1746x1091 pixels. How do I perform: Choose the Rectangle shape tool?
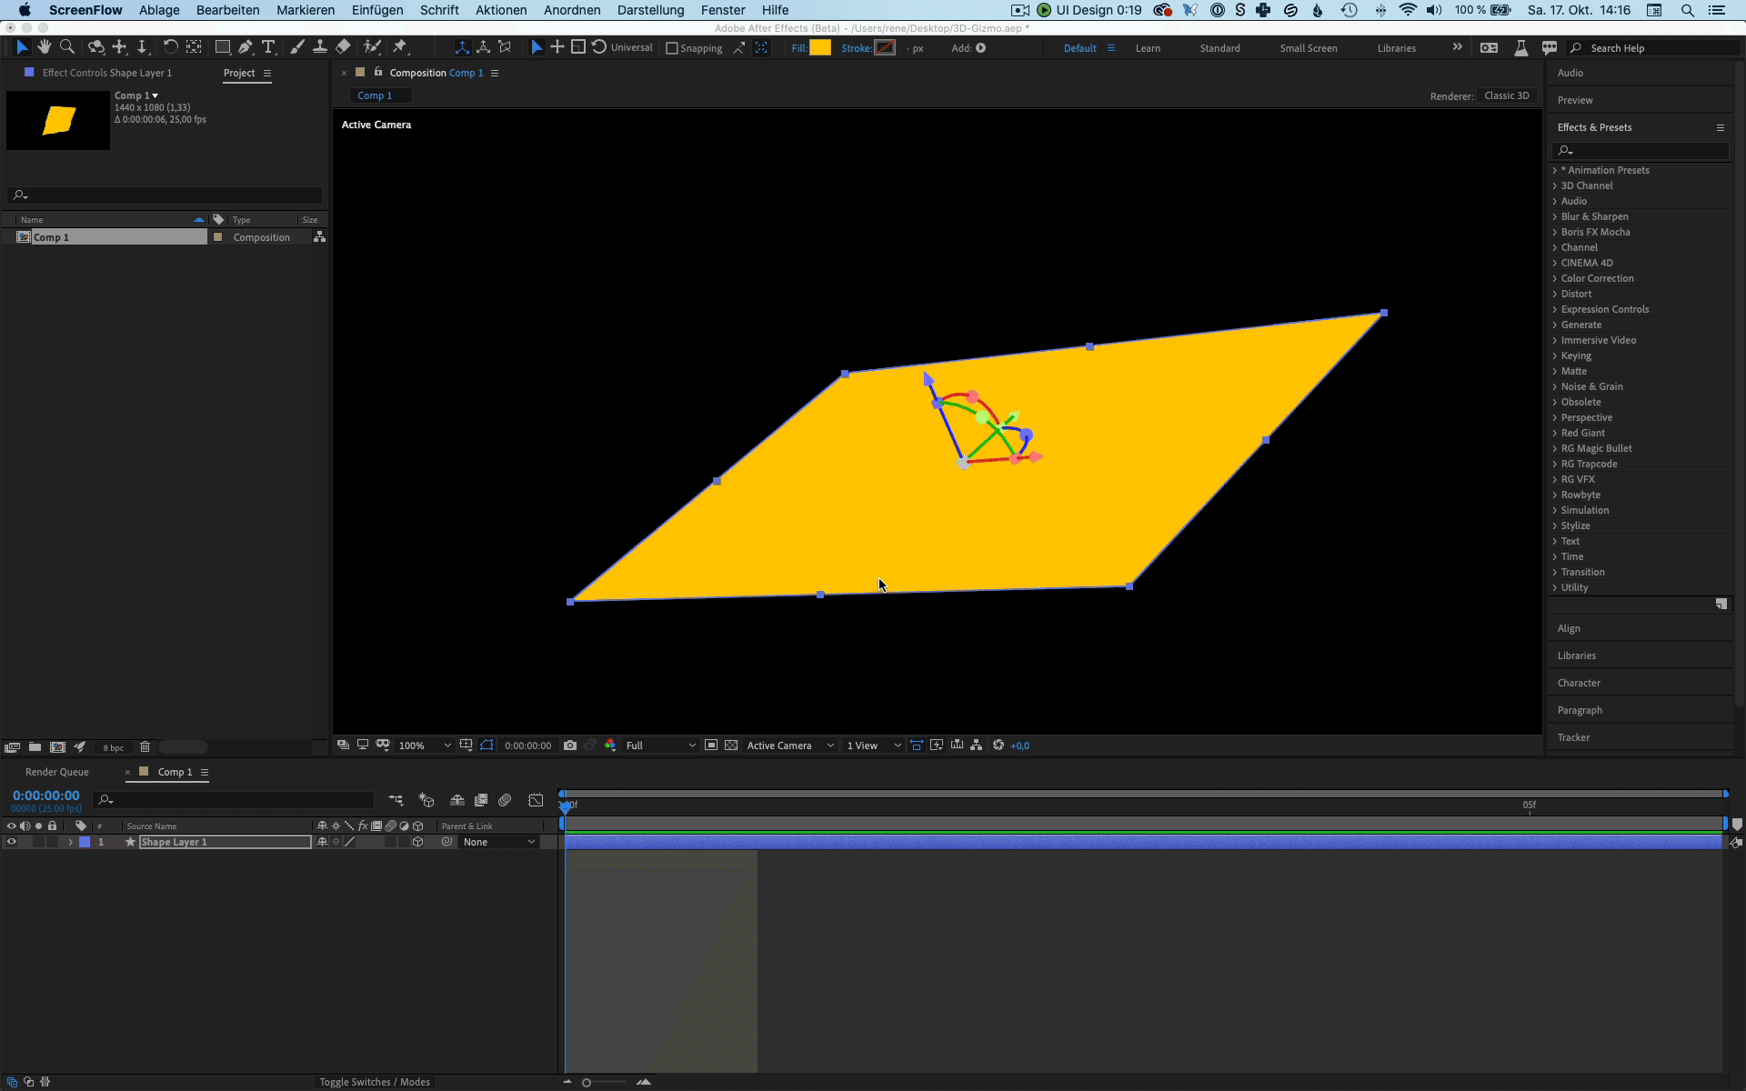point(222,47)
